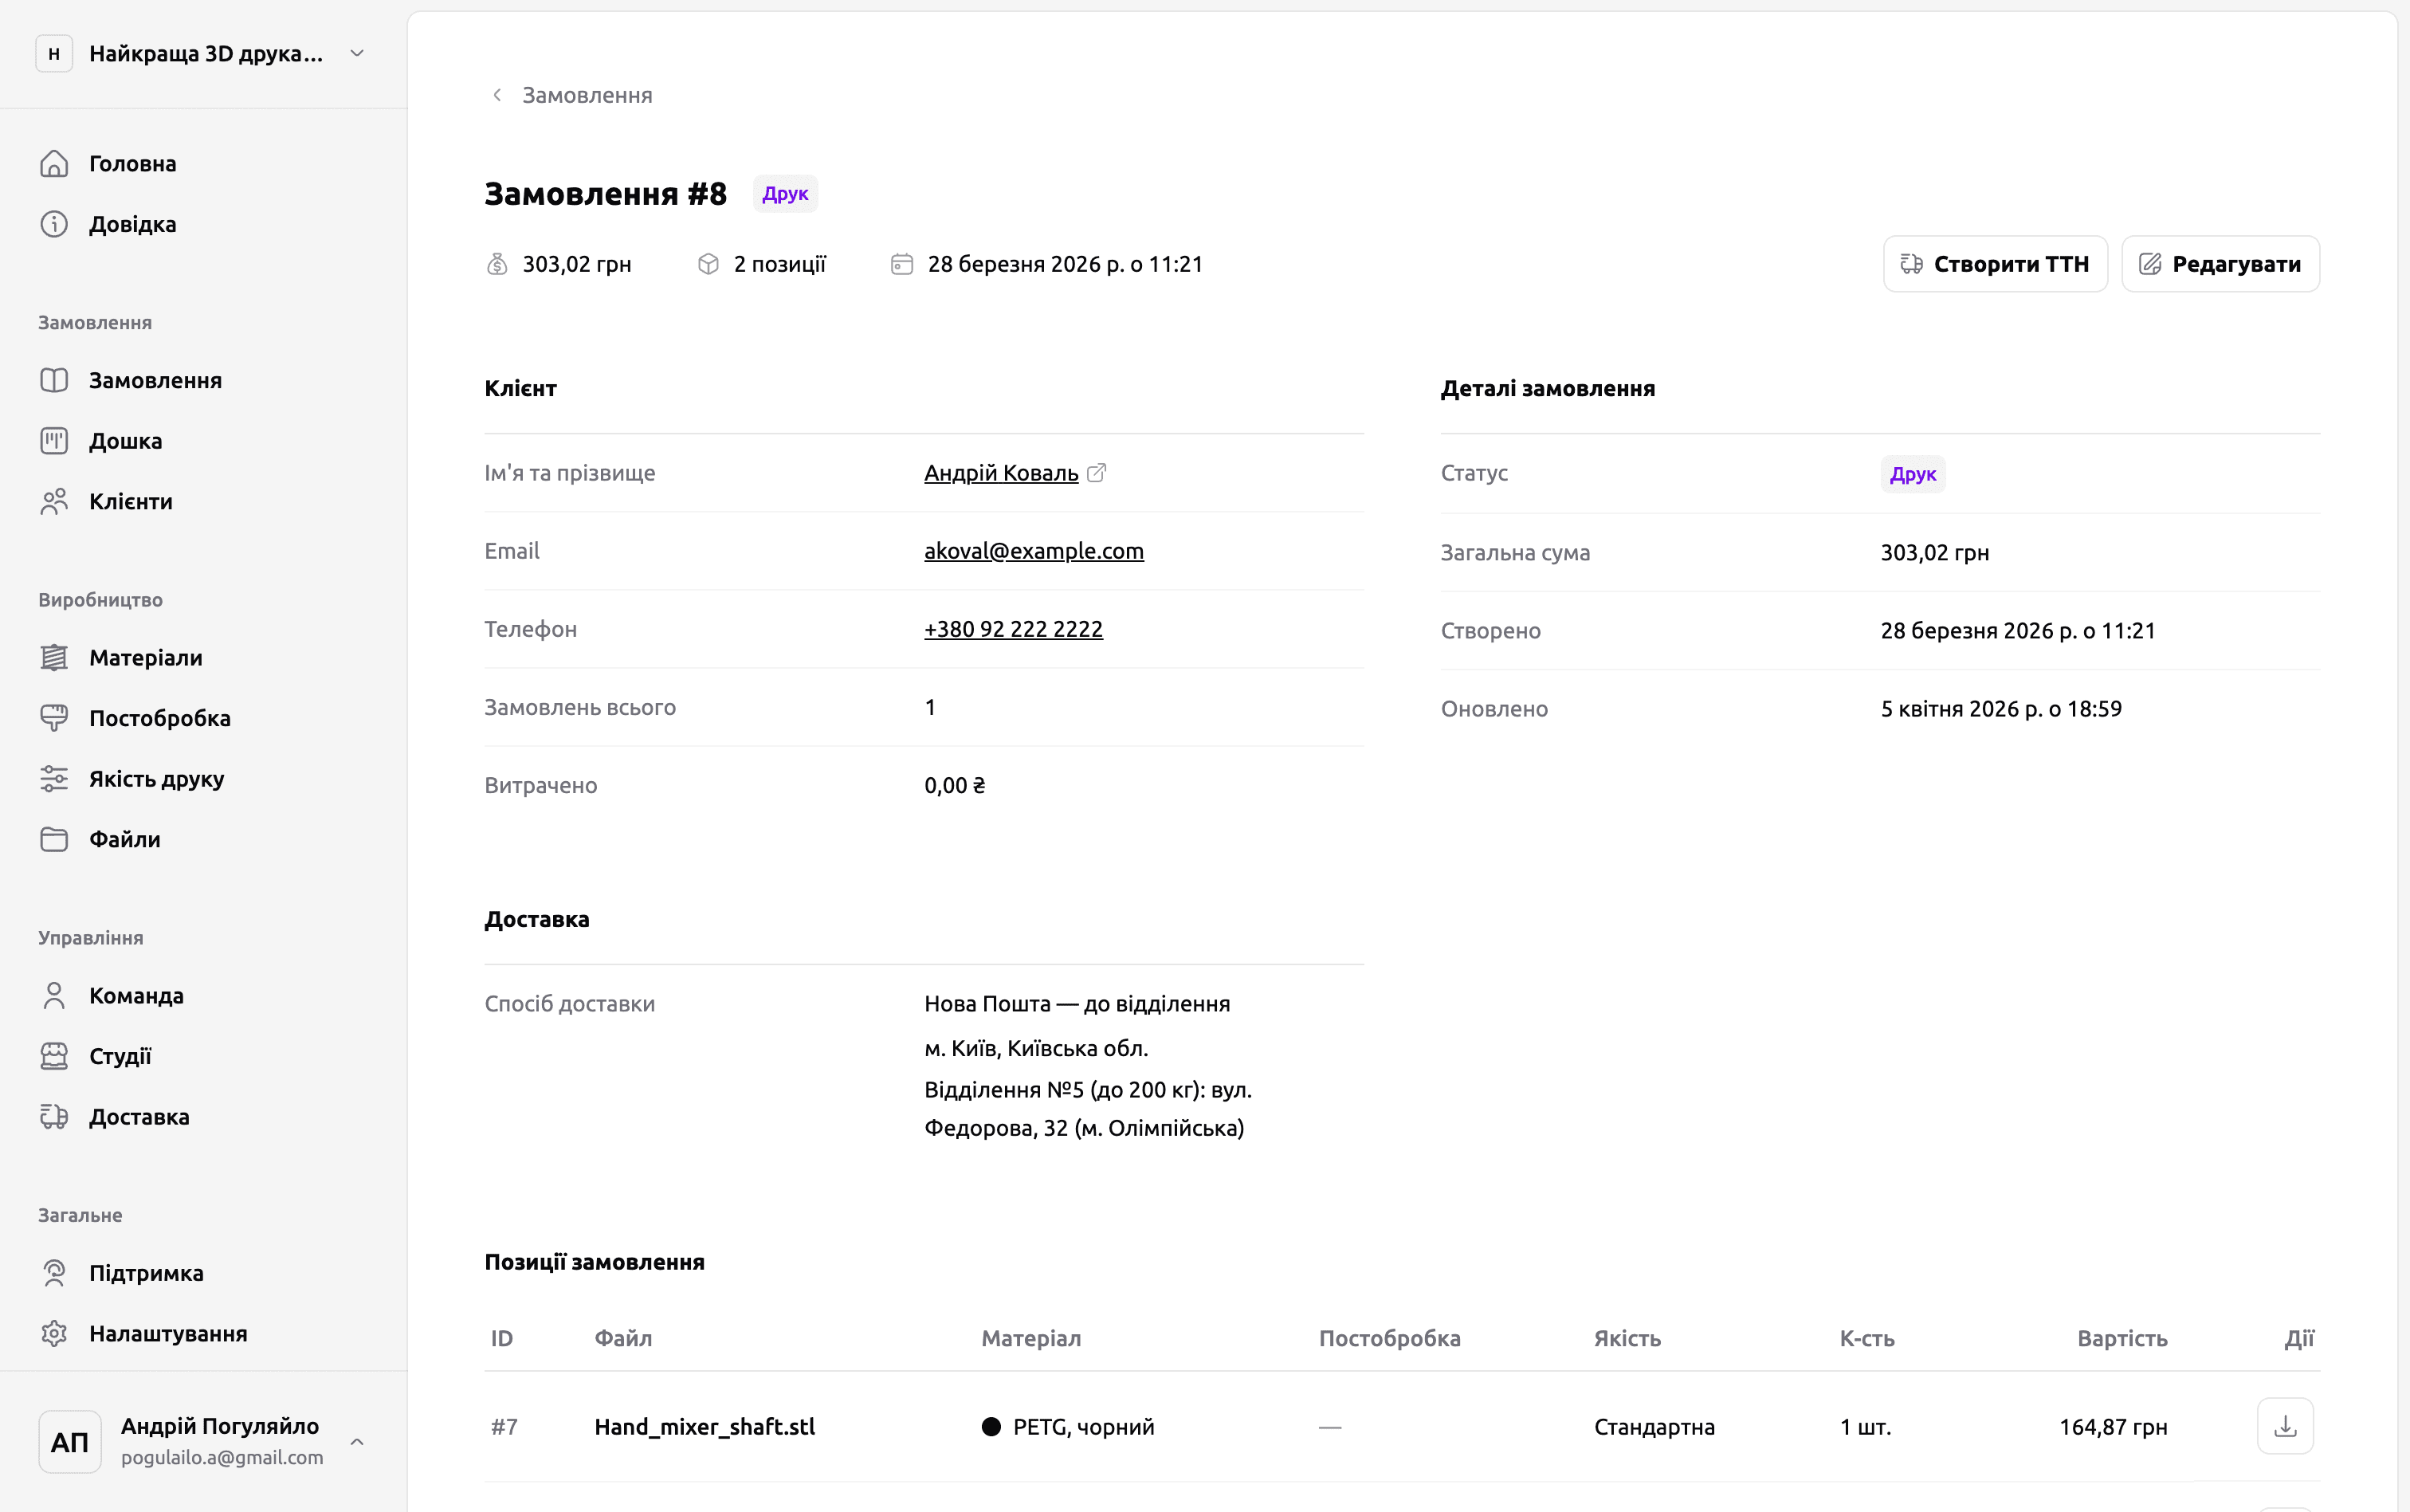Viewport: 2410px width, 1512px height.
Task: Open Клієнти in the sidebar
Action: pos(130,502)
